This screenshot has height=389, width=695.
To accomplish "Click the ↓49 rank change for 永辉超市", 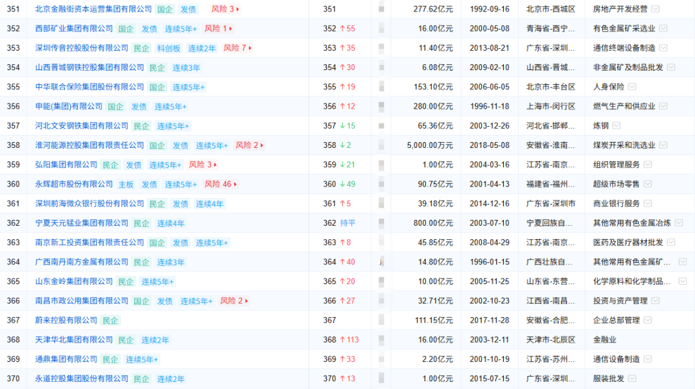I will point(347,185).
